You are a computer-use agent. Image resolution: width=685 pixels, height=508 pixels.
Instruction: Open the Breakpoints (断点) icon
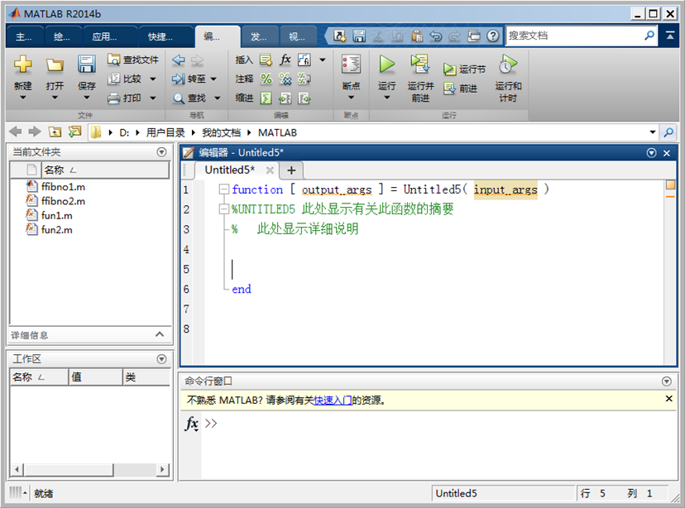pyautogui.click(x=352, y=65)
